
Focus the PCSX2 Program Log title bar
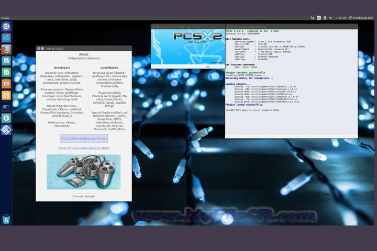point(292,27)
